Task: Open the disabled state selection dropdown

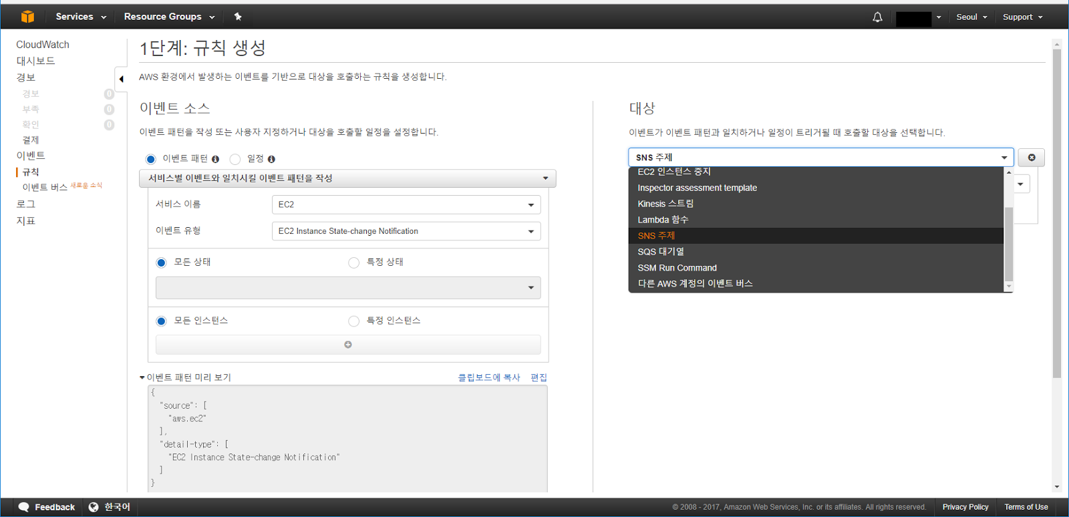Action: [x=348, y=288]
